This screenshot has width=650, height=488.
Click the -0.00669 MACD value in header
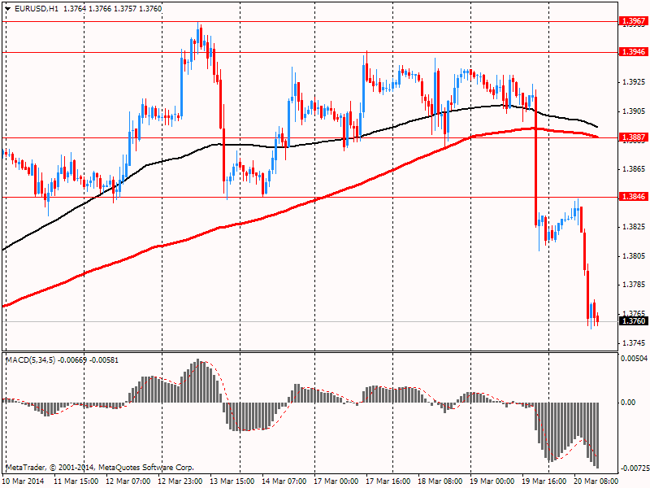(72, 359)
